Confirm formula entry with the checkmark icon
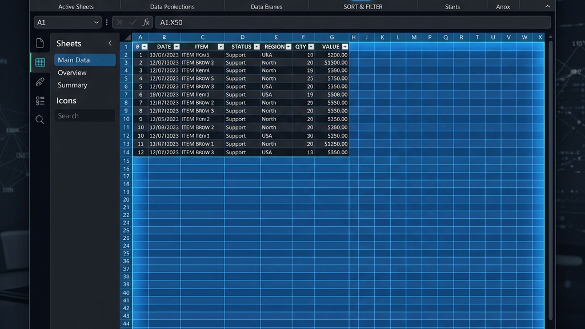 tap(133, 22)
